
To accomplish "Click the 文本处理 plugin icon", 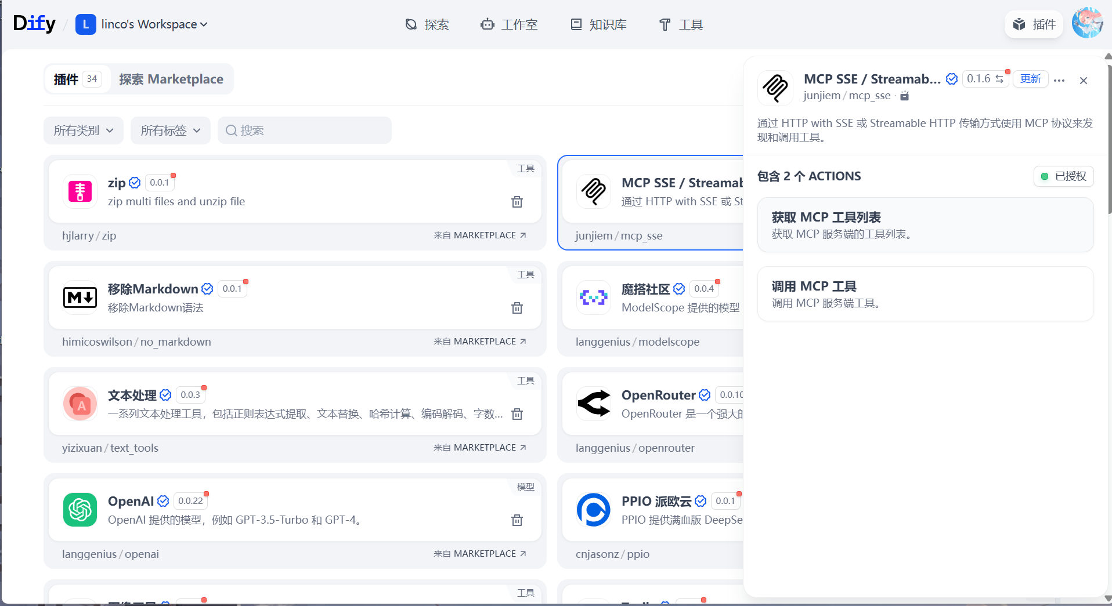I will tap(80, 404).
